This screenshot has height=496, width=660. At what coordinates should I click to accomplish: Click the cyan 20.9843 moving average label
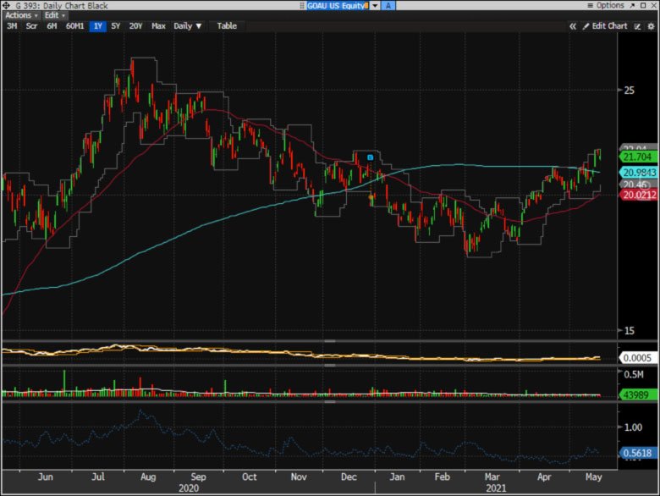tap(638, 172)
